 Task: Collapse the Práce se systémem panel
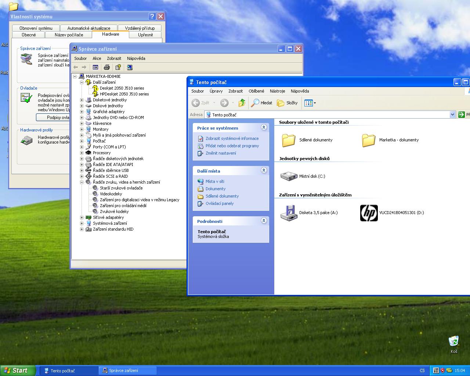[x=264, y=127]
